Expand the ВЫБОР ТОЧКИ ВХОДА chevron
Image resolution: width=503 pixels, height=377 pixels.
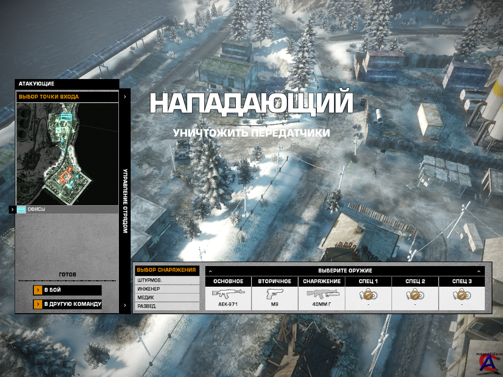click(x=125, y=97)
